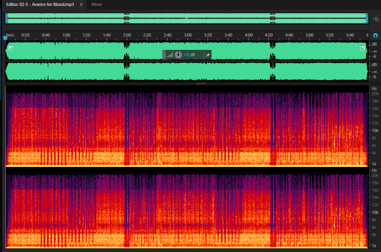
Task: Click the +0 dB gain value
Action: [189, 55]
